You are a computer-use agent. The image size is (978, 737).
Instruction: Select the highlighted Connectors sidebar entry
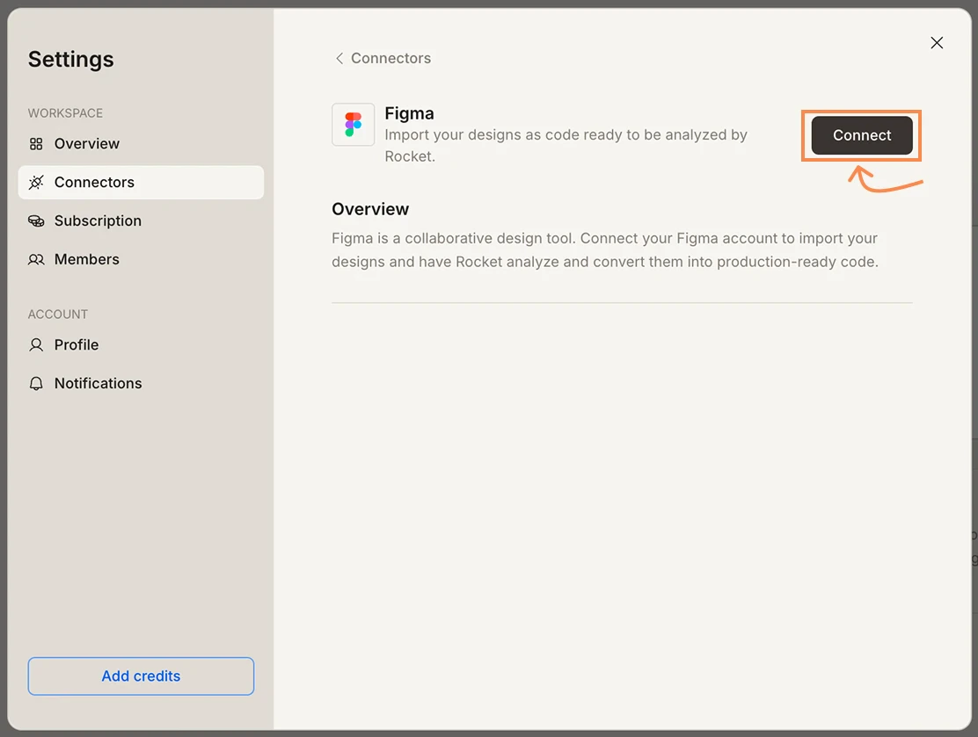tap(91, 182)
